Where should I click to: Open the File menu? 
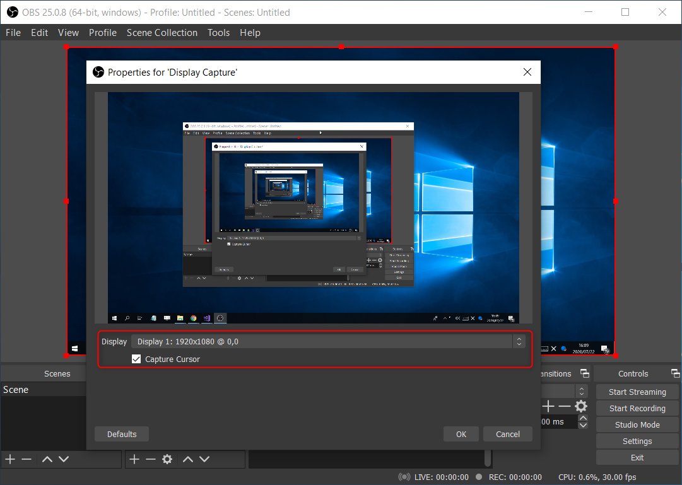click(x=13, y=33)
